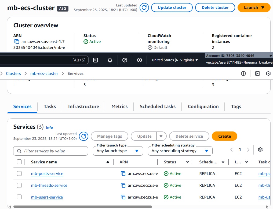The image size is (273, 209).
Task: Select the mb-threads-service checkbox
Action: 19,185
